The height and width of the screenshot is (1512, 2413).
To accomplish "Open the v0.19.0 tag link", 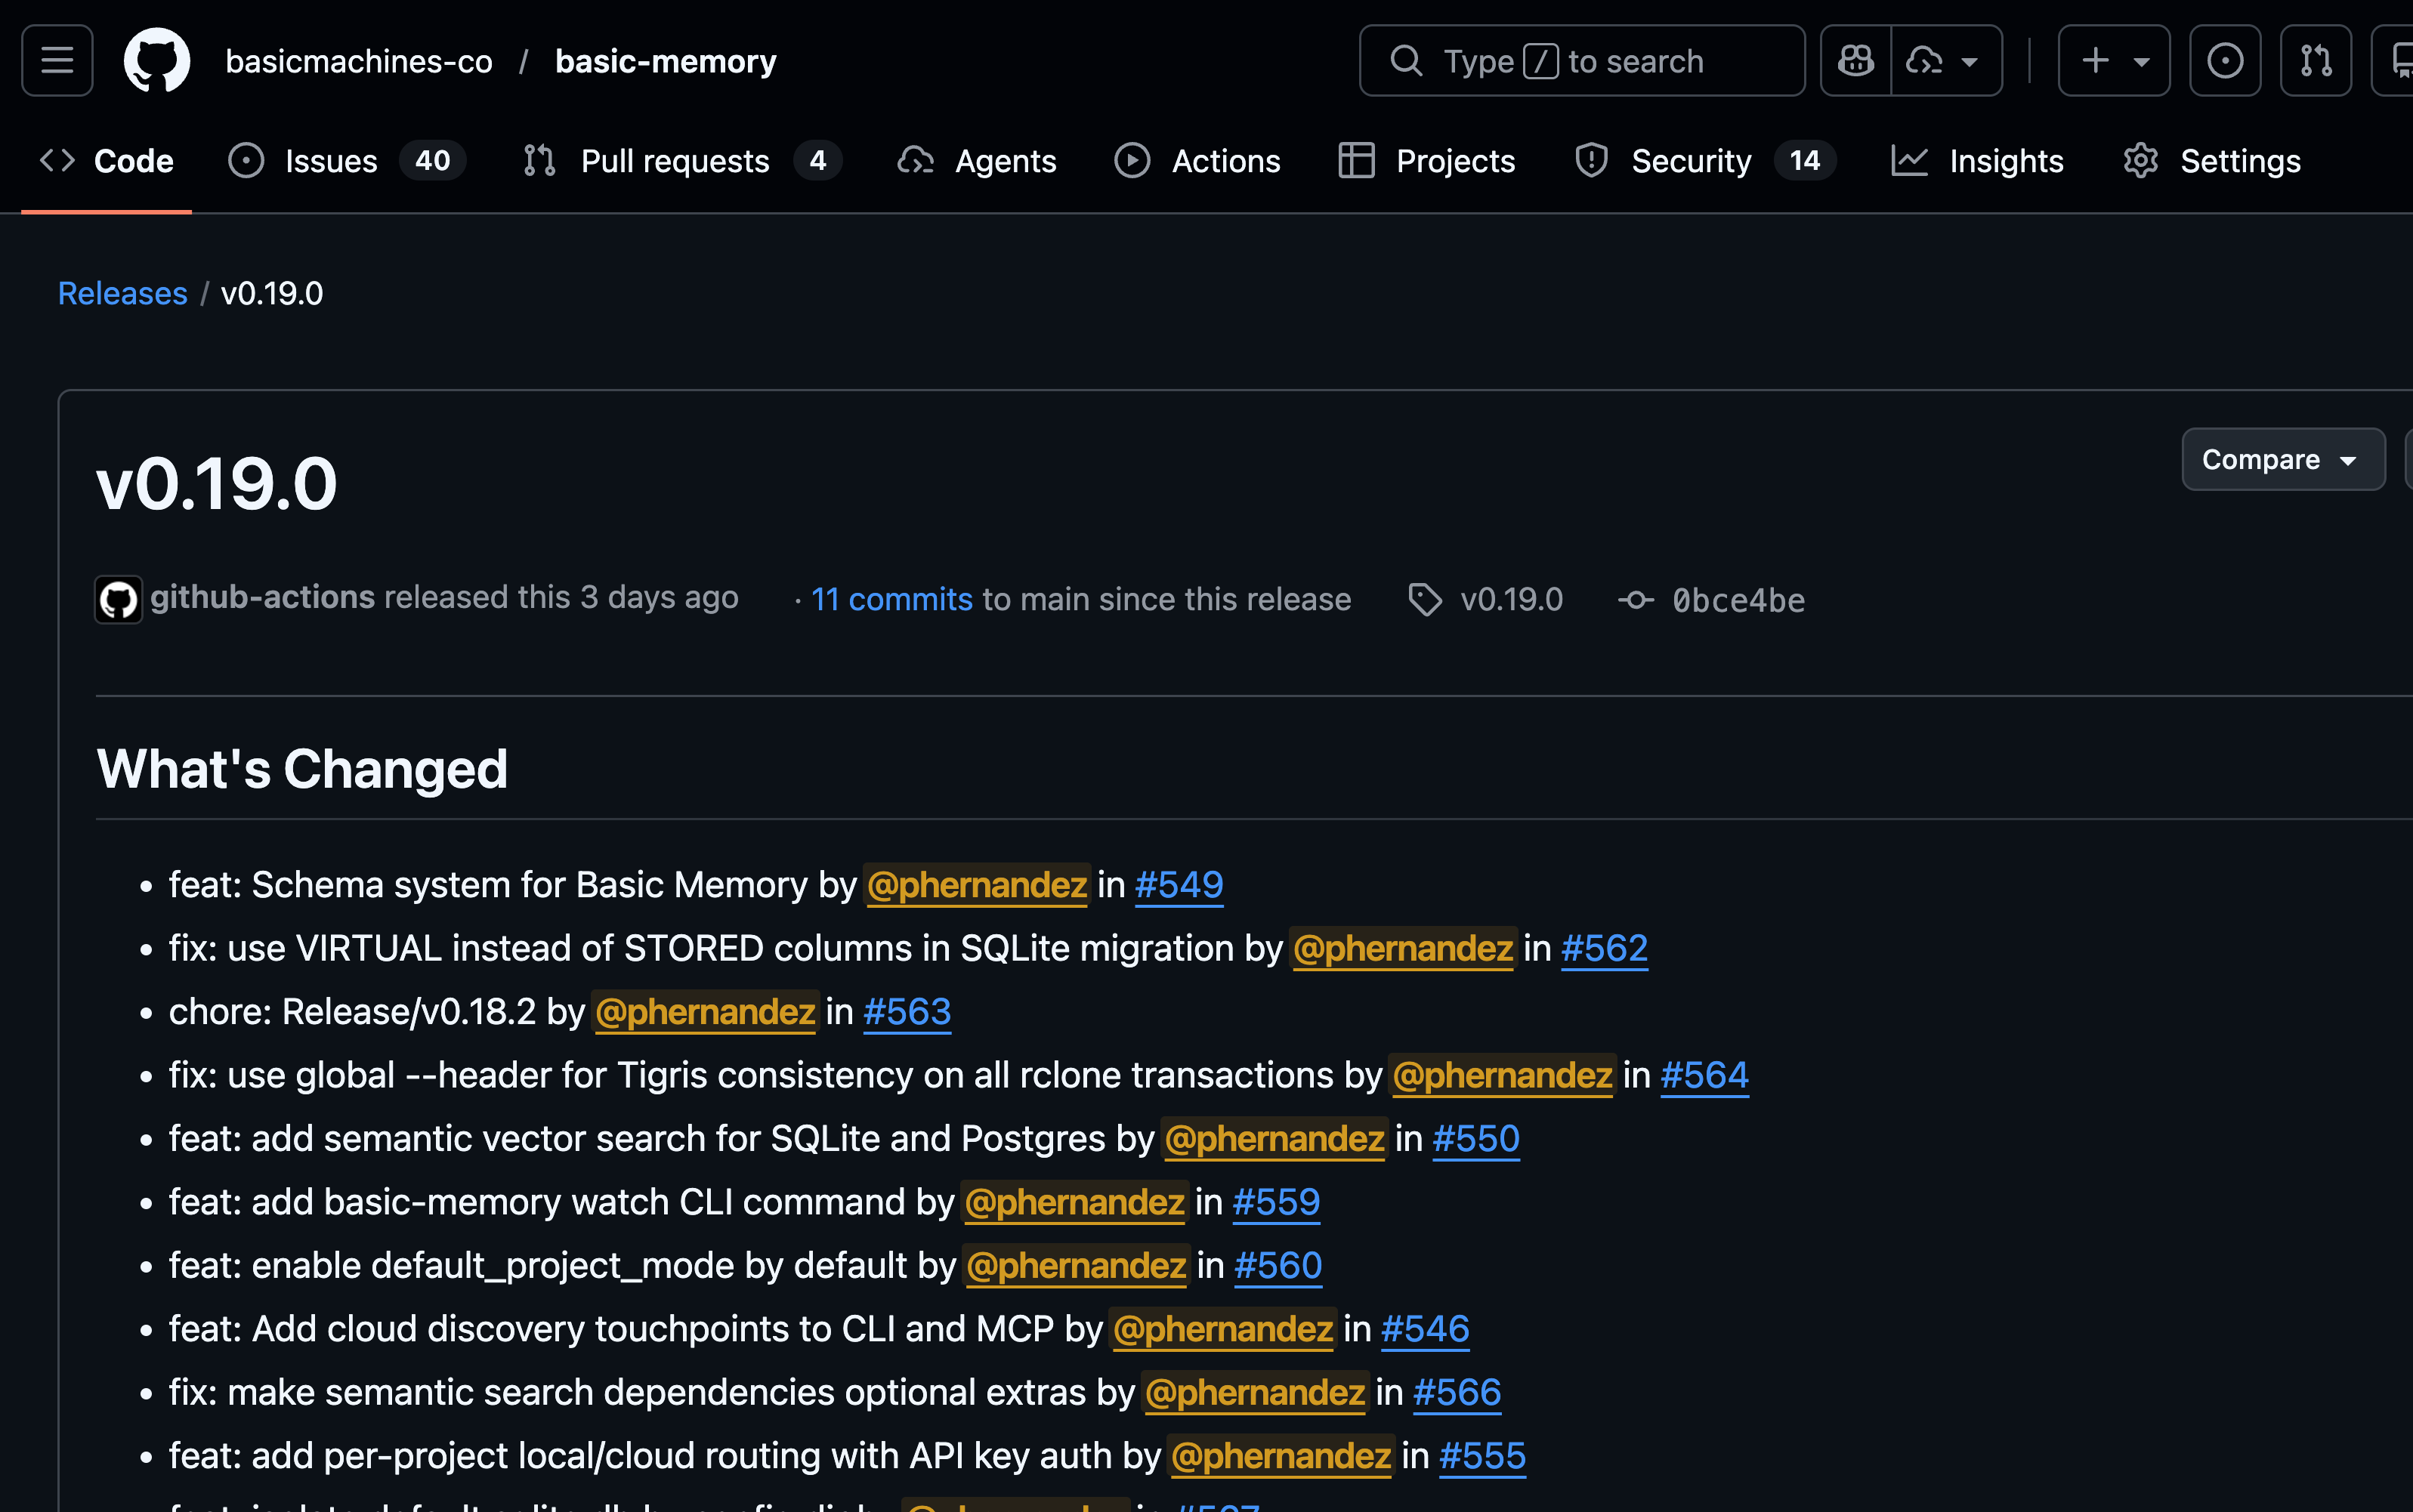I will [1511, 599].
